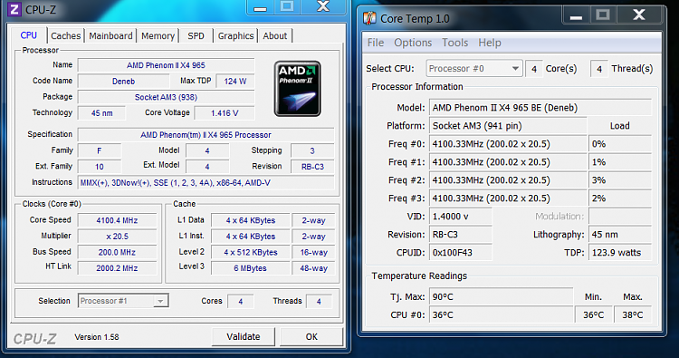
Task: Click the Cores value 4 in CPU-Z
Action: point(240,301)
